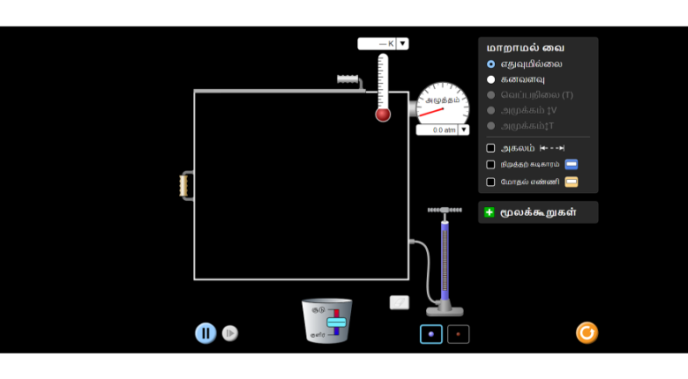Click the left wall resize handle

point(183,185)
